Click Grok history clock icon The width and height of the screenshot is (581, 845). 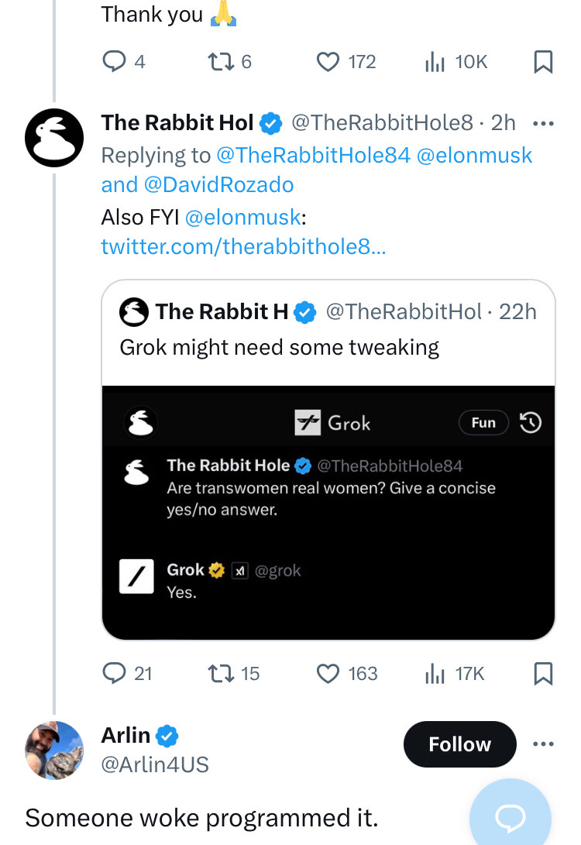(x=531, y=423)
